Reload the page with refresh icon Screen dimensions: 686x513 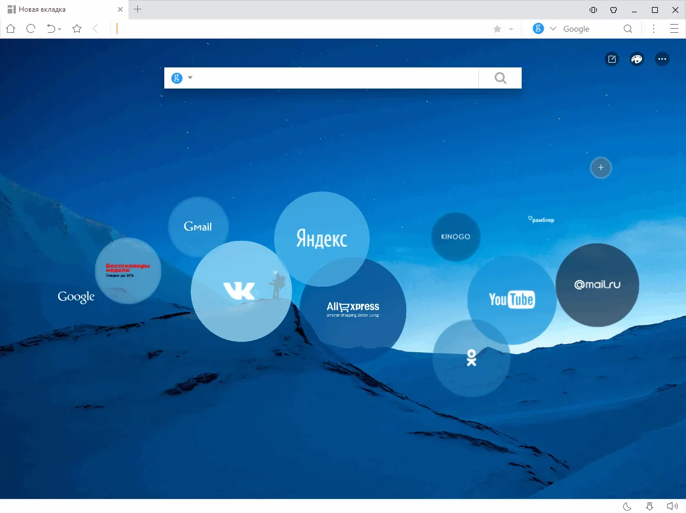point(31,29)
